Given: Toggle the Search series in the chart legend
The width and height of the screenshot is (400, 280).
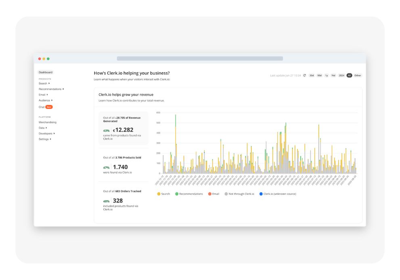Looking at the screenshot, I should pos(163,194).
